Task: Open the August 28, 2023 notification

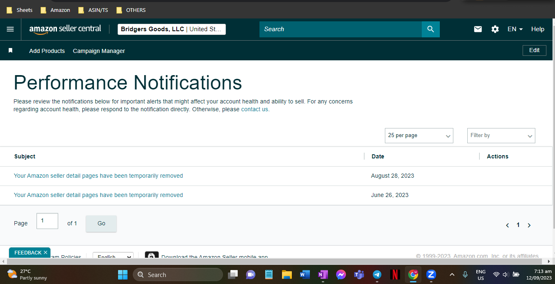Action: pos(98,176)
